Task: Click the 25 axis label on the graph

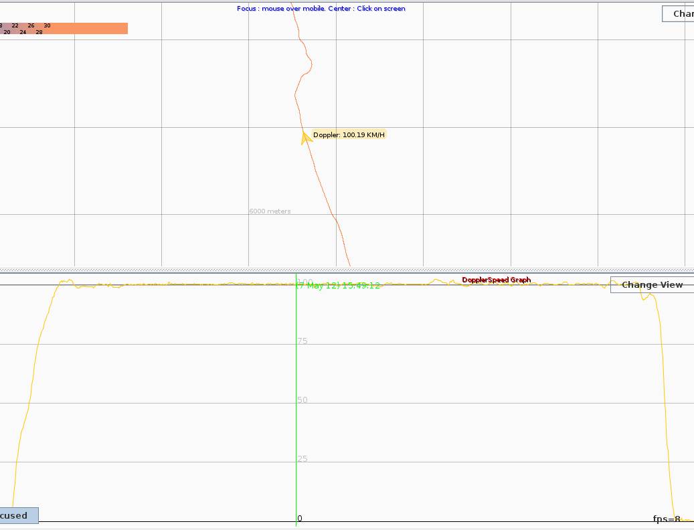Action: click(302, 459)
